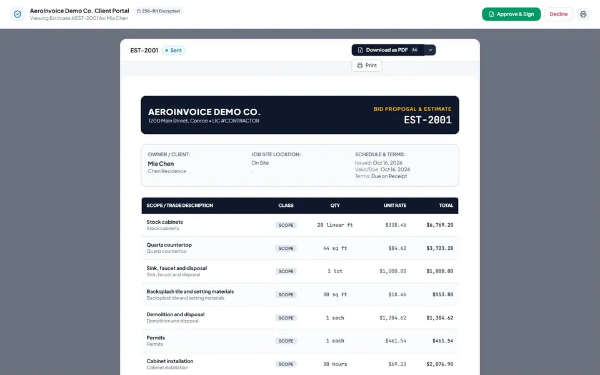
Task: Click the QTY column header
Action: [335, 206]
